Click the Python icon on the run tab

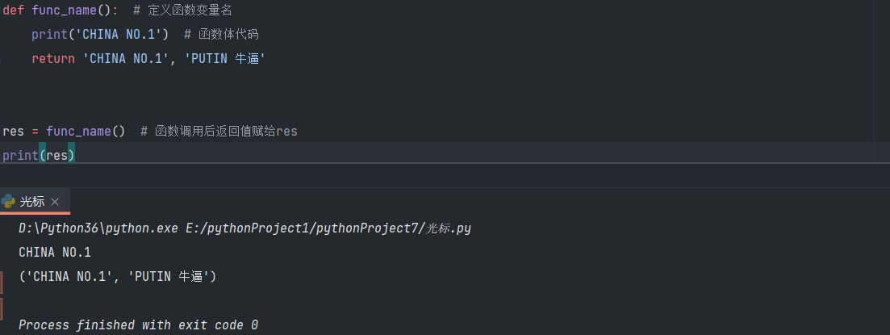(x=9, y=201)
